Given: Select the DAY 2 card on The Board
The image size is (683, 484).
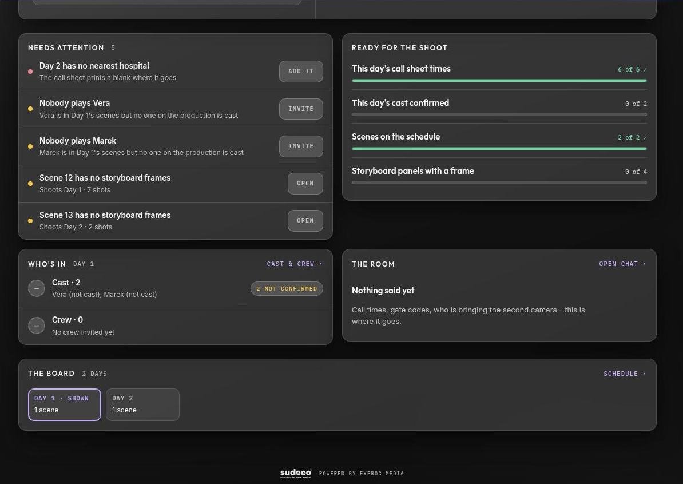Looking at the screenshot, I should coord(142,404).
